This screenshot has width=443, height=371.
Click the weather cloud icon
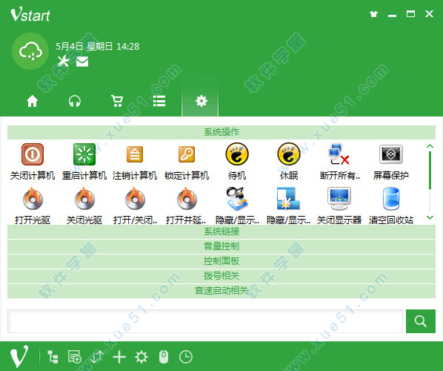pos(30,51)
